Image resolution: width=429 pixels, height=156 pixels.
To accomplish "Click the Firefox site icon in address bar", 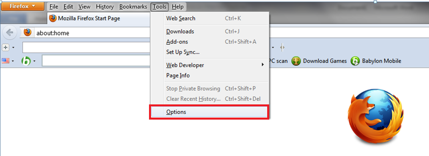I will coord(27,32).
